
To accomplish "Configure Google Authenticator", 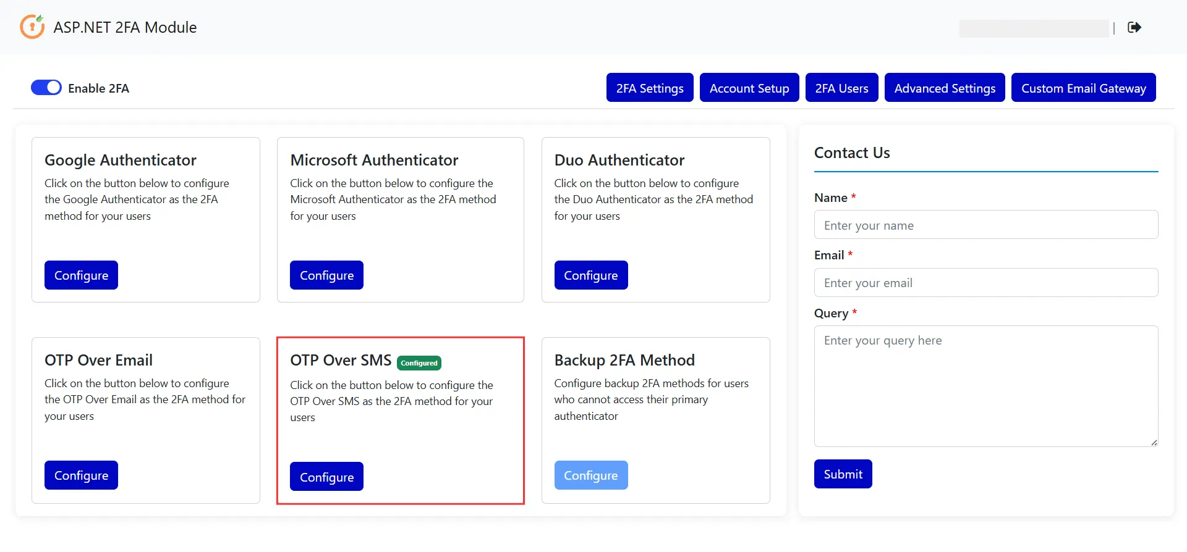I will point(81,275).
